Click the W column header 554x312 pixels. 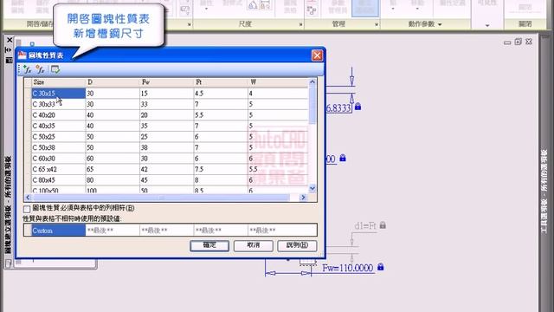pyautogui.click(x=278, y=82)
